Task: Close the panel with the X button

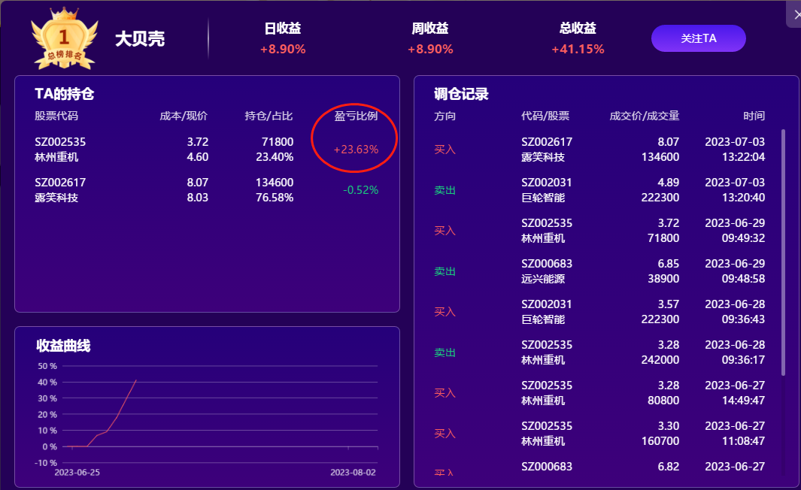Action: click(x=796, y=14)
